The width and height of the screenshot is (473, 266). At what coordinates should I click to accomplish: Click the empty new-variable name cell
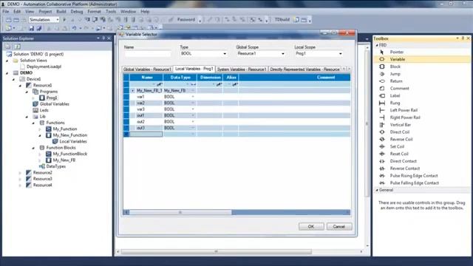[146, 134]
